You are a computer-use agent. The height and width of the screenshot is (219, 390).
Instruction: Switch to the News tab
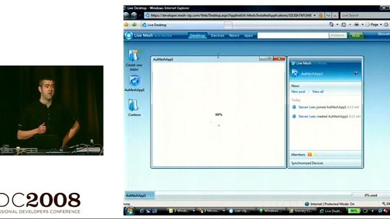[x=234, y=35]
